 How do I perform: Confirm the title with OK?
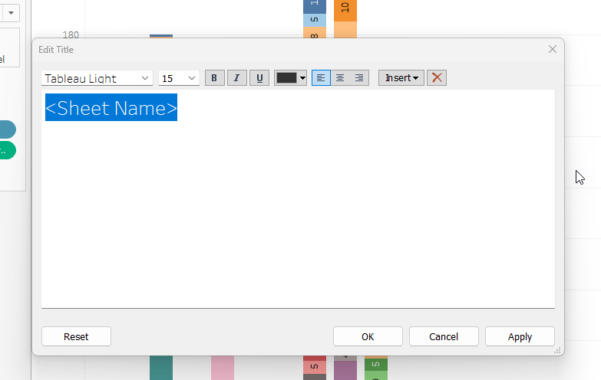click(368, 336)
